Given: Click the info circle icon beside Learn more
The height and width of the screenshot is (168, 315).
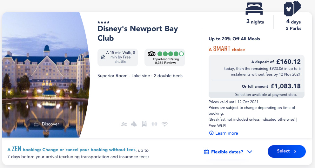Looking at the screenshot, I should point(211,133).
